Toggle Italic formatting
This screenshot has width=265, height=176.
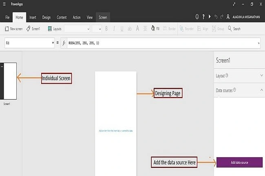[114, 29]
